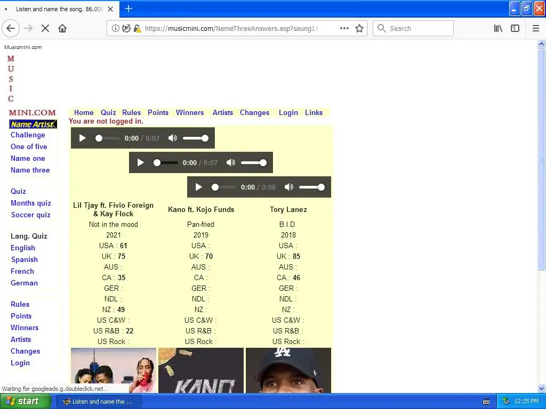Open Soccer quiz sidebar link
Screen dimensions: 546x409
click(x=31, y=215)
